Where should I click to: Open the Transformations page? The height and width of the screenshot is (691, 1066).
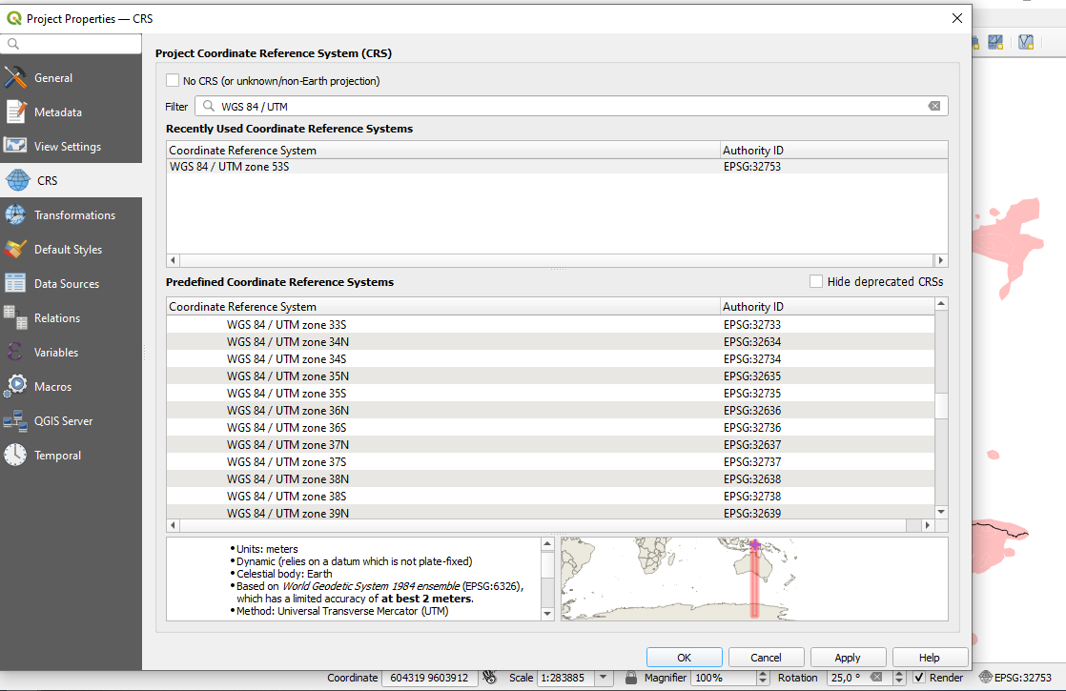pyautogui.click(x=71, y=214)
